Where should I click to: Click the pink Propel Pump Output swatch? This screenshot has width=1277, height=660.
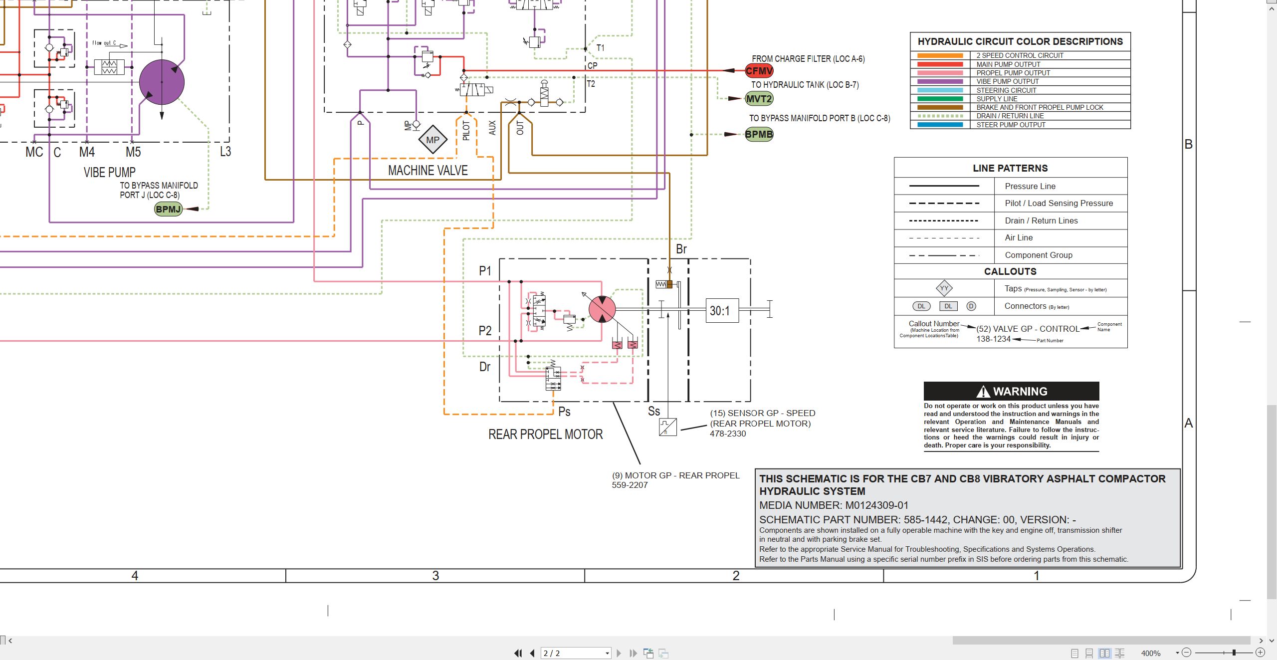940,73
